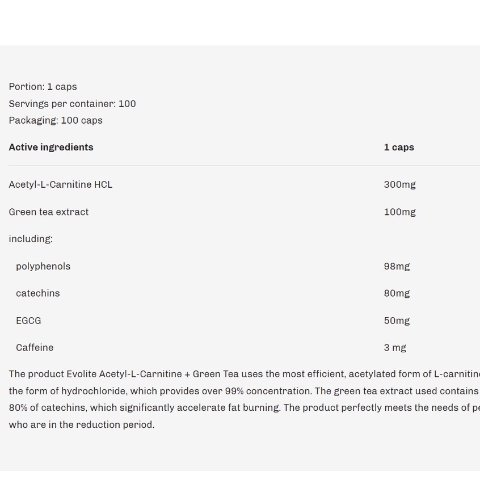Image resolution: width=480 pixels, height=480 pixels.
Task: Click the 100mg green tea amount
Action: (399, 212)
